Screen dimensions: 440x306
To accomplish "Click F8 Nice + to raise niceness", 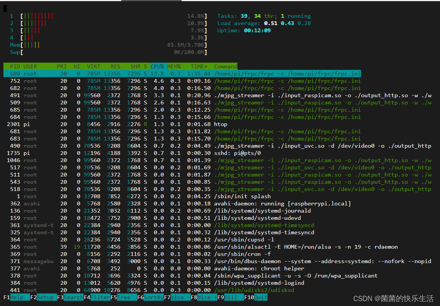I will (204, 297).
